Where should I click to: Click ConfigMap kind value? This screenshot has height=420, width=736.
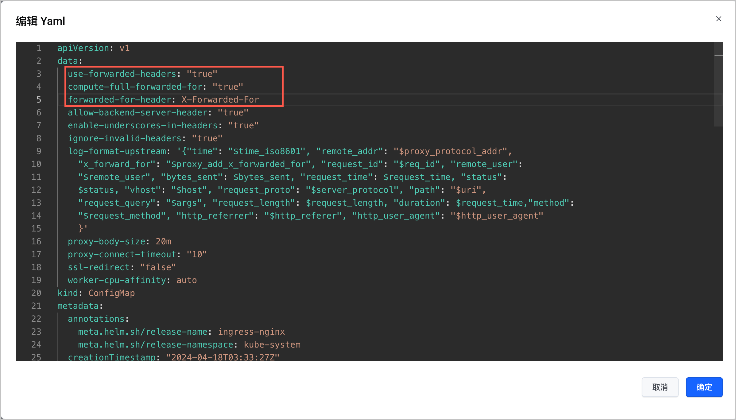tap(112, 293)
